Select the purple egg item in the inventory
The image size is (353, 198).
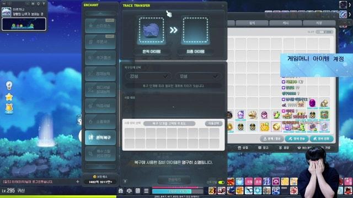pos(312,103)
